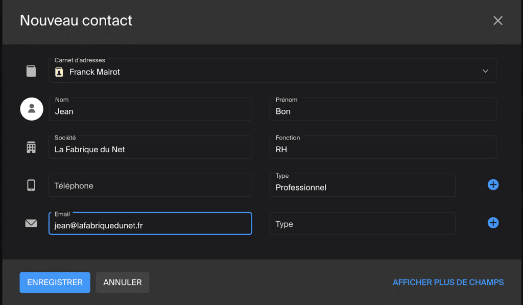The width and height of the screenshot is (523, 305).
Task: Click the email envelope icon
Action: (31, 223)
